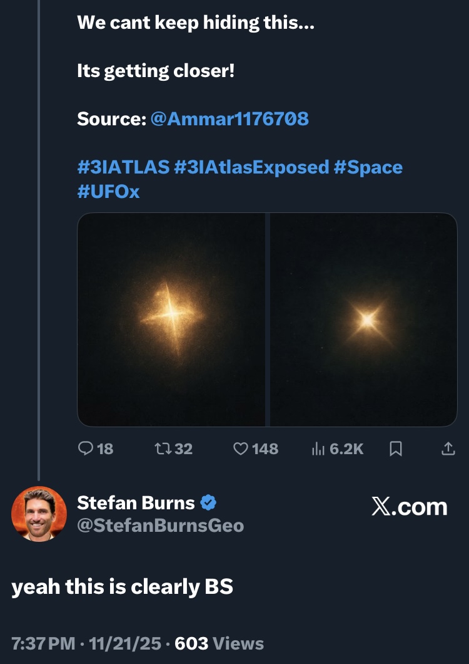Like the quoted post heart icon
Screen dimensions: 469x664
point(241,449)
